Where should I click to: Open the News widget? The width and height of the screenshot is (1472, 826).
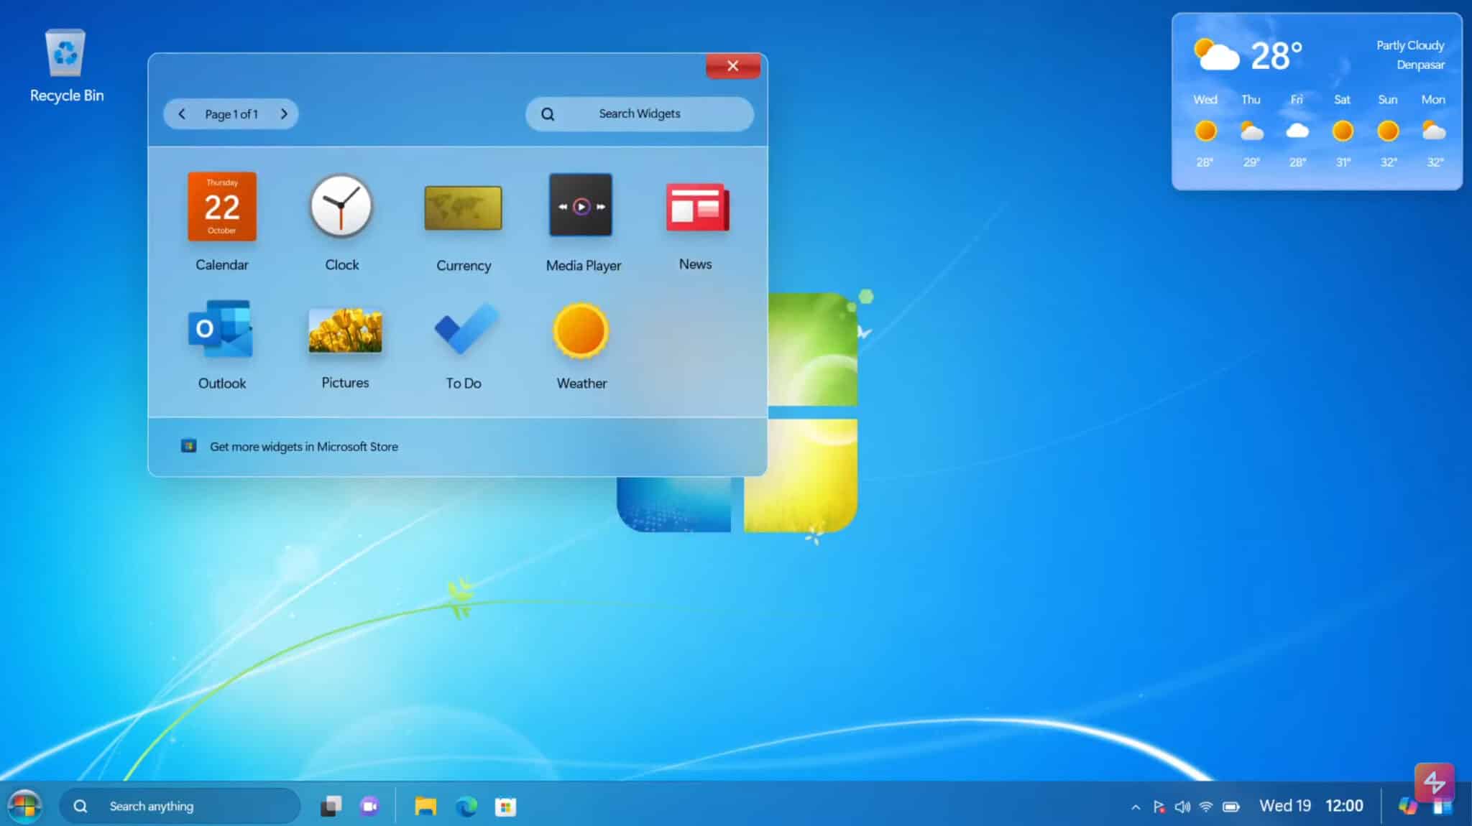point(695,207)
